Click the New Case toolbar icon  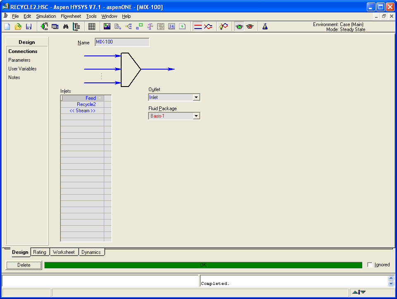pyautogui.click(x=7, y=27)
